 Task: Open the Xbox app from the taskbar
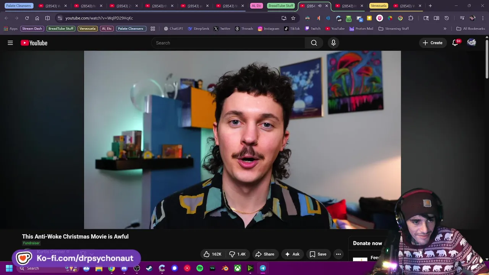238,268
